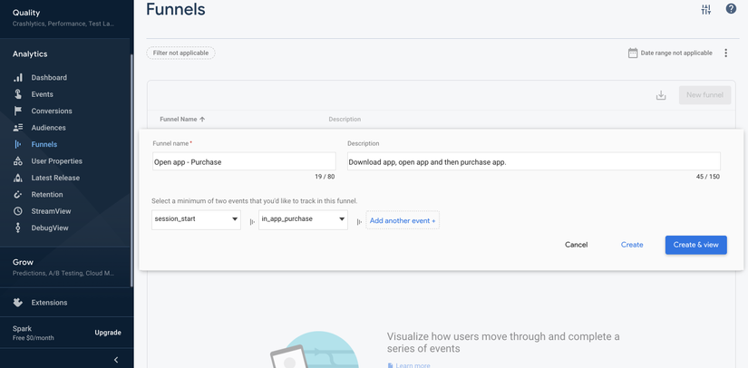Collapse the sidebar with chevron arrow

[116, 360]
